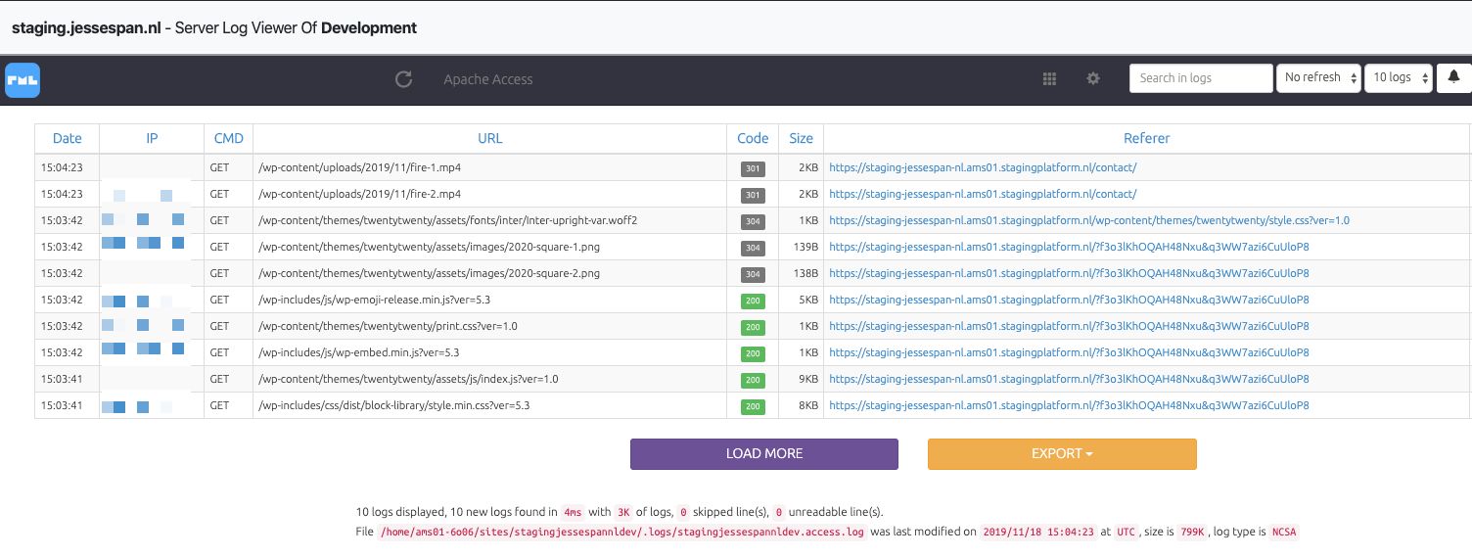Screen dimensions: 1472x557
Task: Open settings gear icon
Action: (1093, 78)
